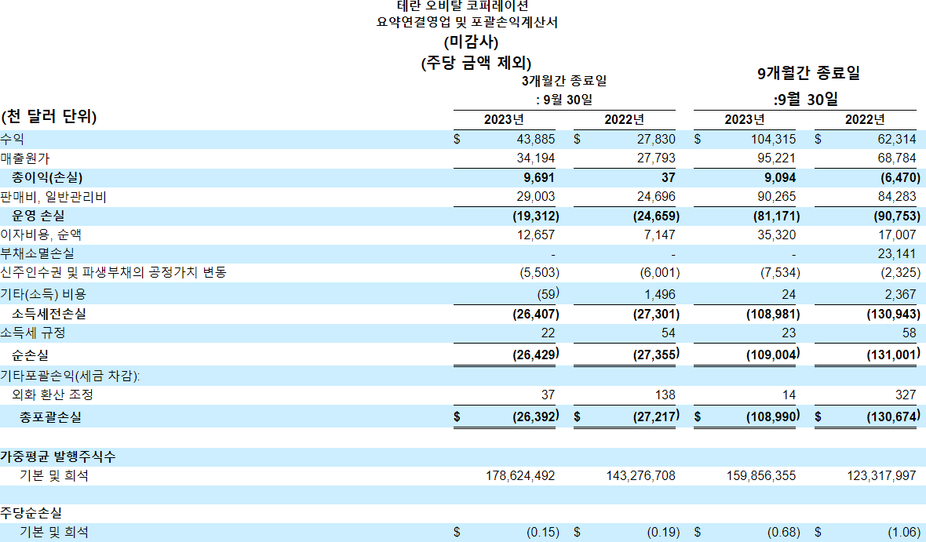Click the 104,315 revenue value
The width and height of the screenshot is (926, 542).
coord(773,140)
